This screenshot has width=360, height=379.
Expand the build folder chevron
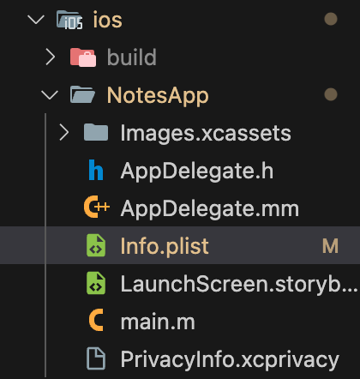coord(51,57)
